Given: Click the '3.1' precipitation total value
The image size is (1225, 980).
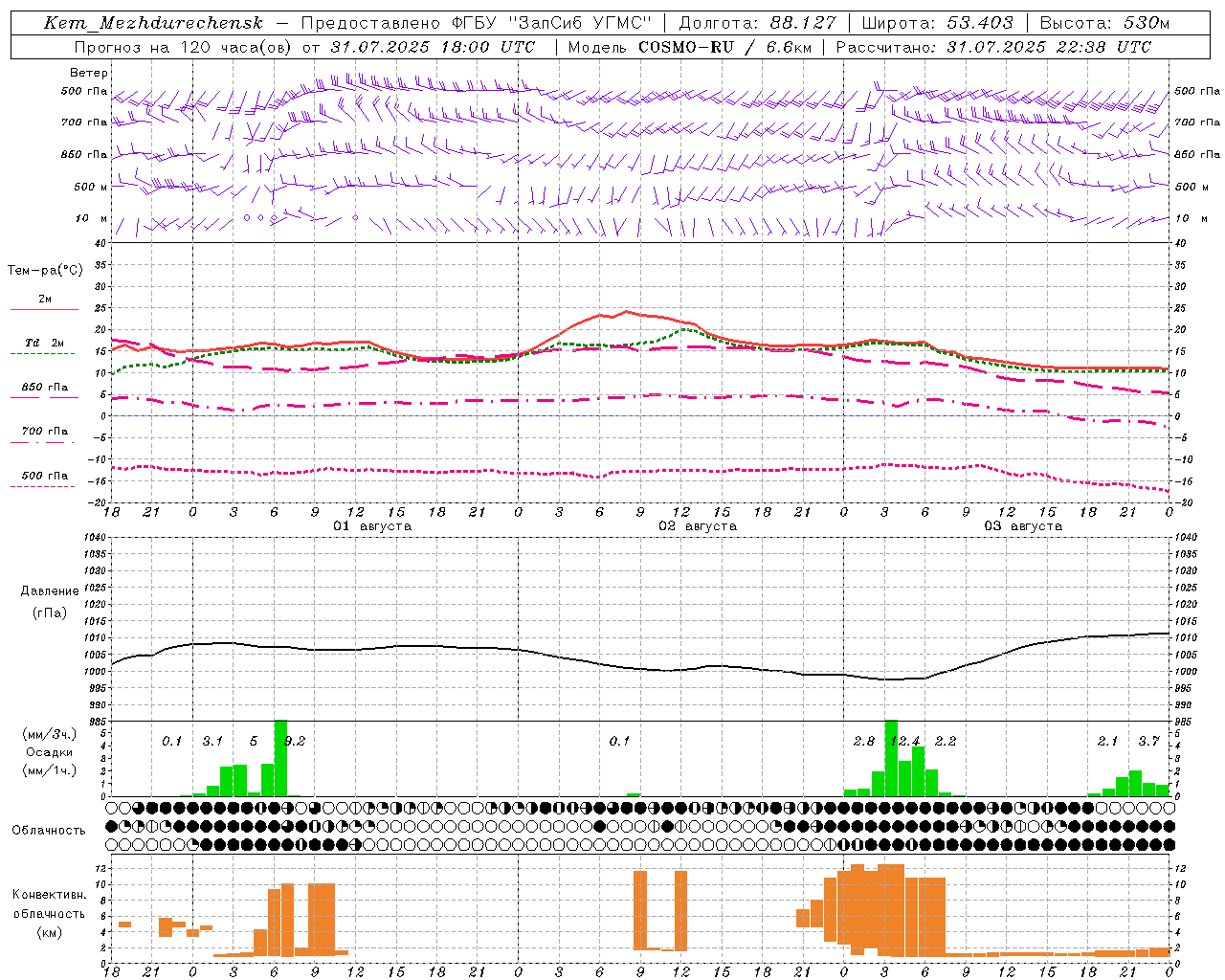Looking at the screenshot, I should 212,742.
